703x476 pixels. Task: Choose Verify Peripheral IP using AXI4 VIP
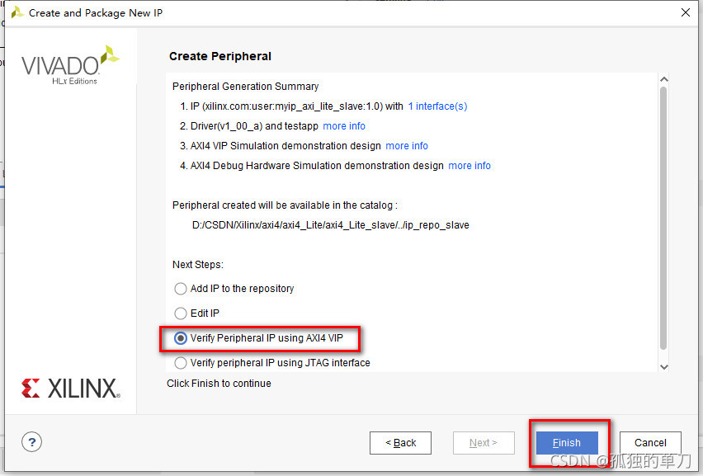pyautogui.click(x=181, y=338)
